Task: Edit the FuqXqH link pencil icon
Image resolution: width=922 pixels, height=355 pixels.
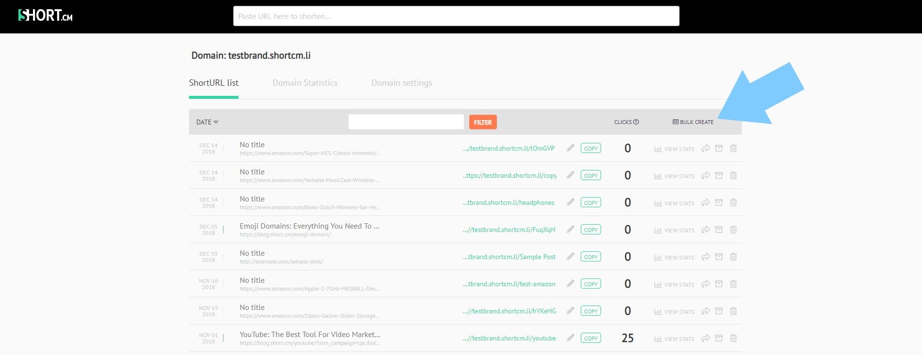Action: point(571,230)
